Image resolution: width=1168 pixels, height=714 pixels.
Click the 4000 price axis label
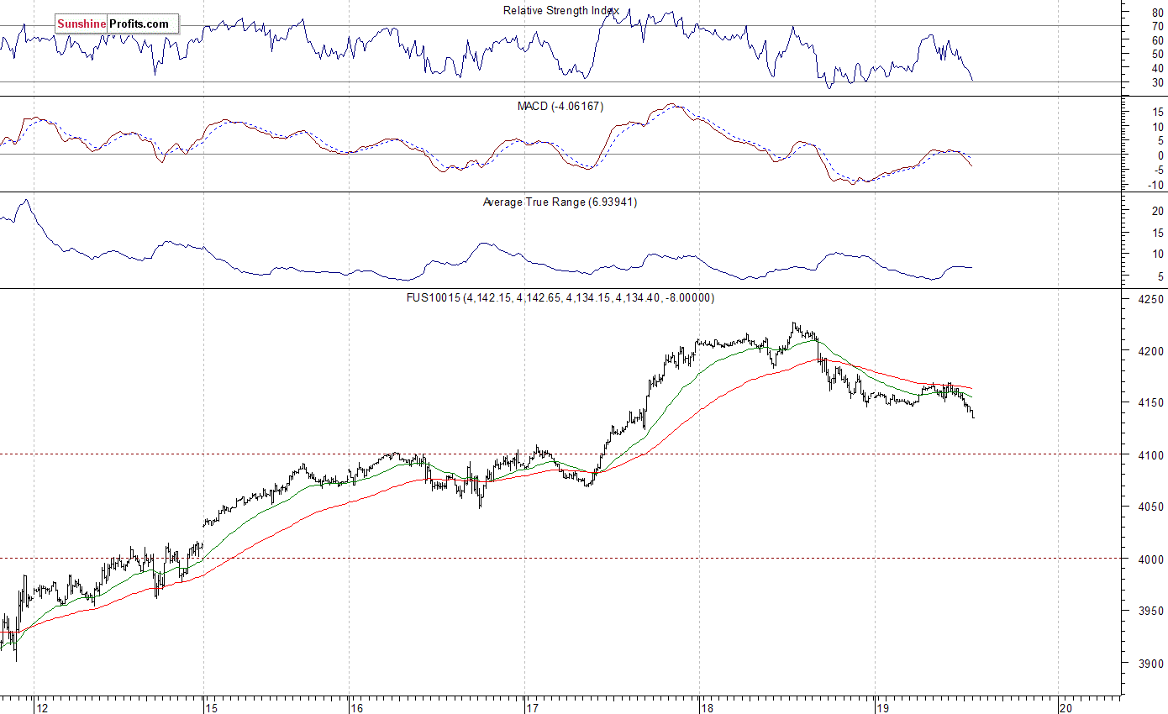(1150, 559)
